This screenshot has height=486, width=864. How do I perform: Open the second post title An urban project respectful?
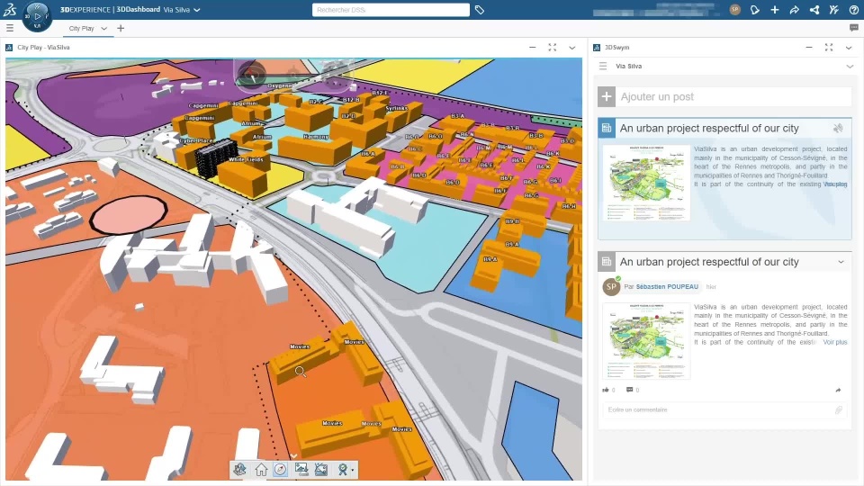pyautogui.click(x=709, y=262)
